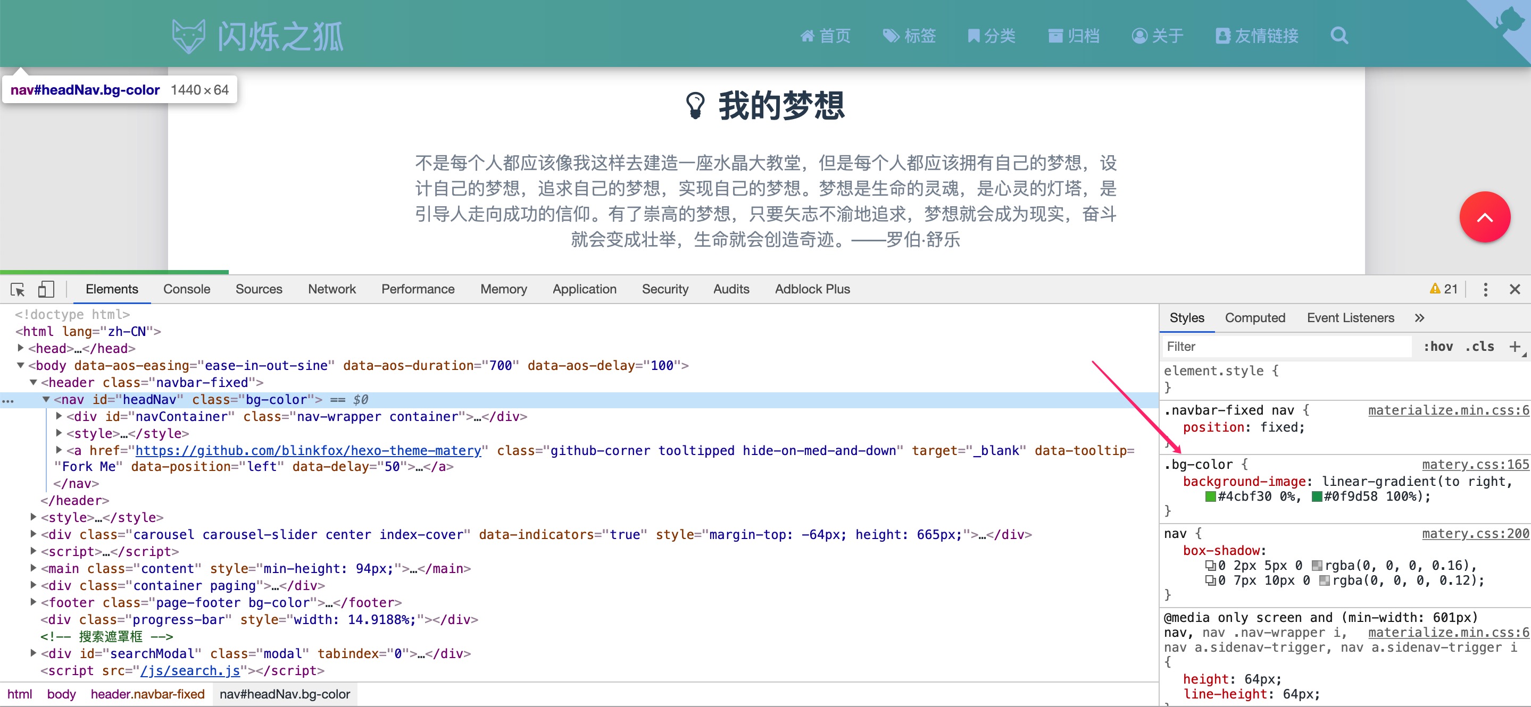Click the styles Filter input field

1284,347
